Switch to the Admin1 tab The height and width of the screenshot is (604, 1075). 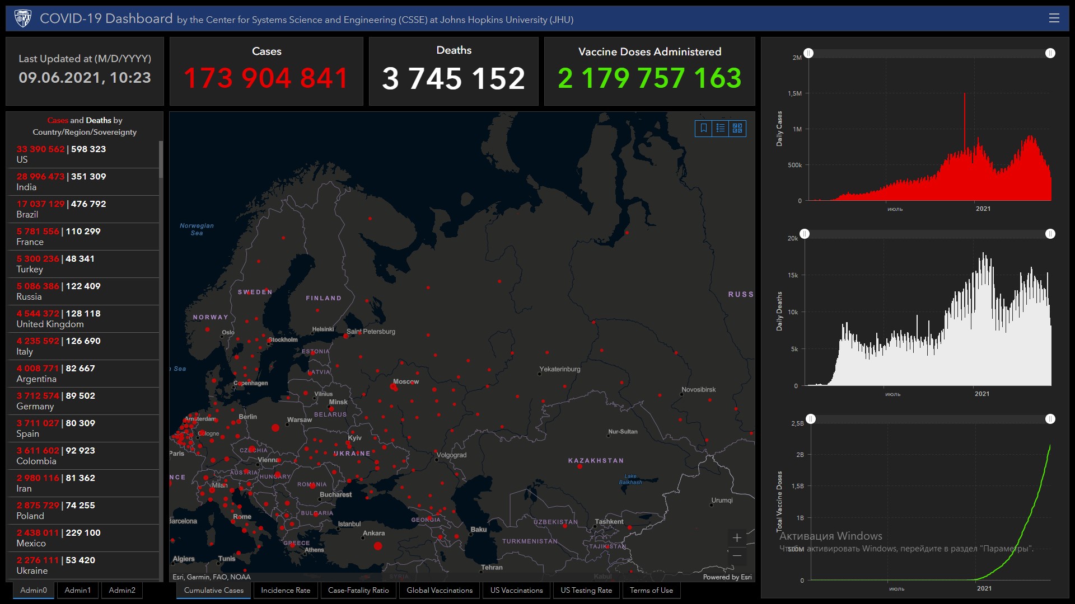(77, 590)
